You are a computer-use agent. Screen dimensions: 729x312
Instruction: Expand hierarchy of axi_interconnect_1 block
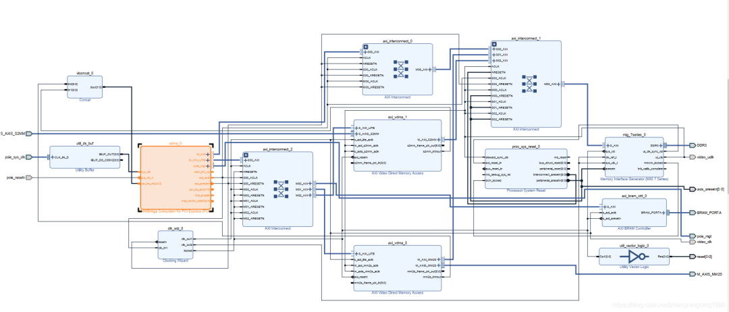tap(494, 45)
